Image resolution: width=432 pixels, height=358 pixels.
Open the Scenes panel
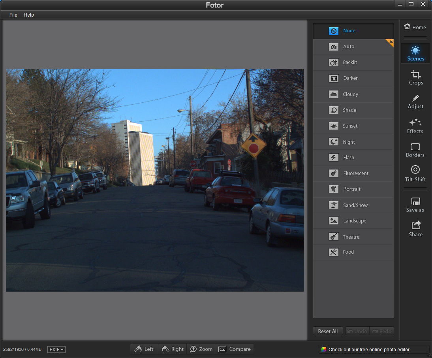[x=415, y=53]
